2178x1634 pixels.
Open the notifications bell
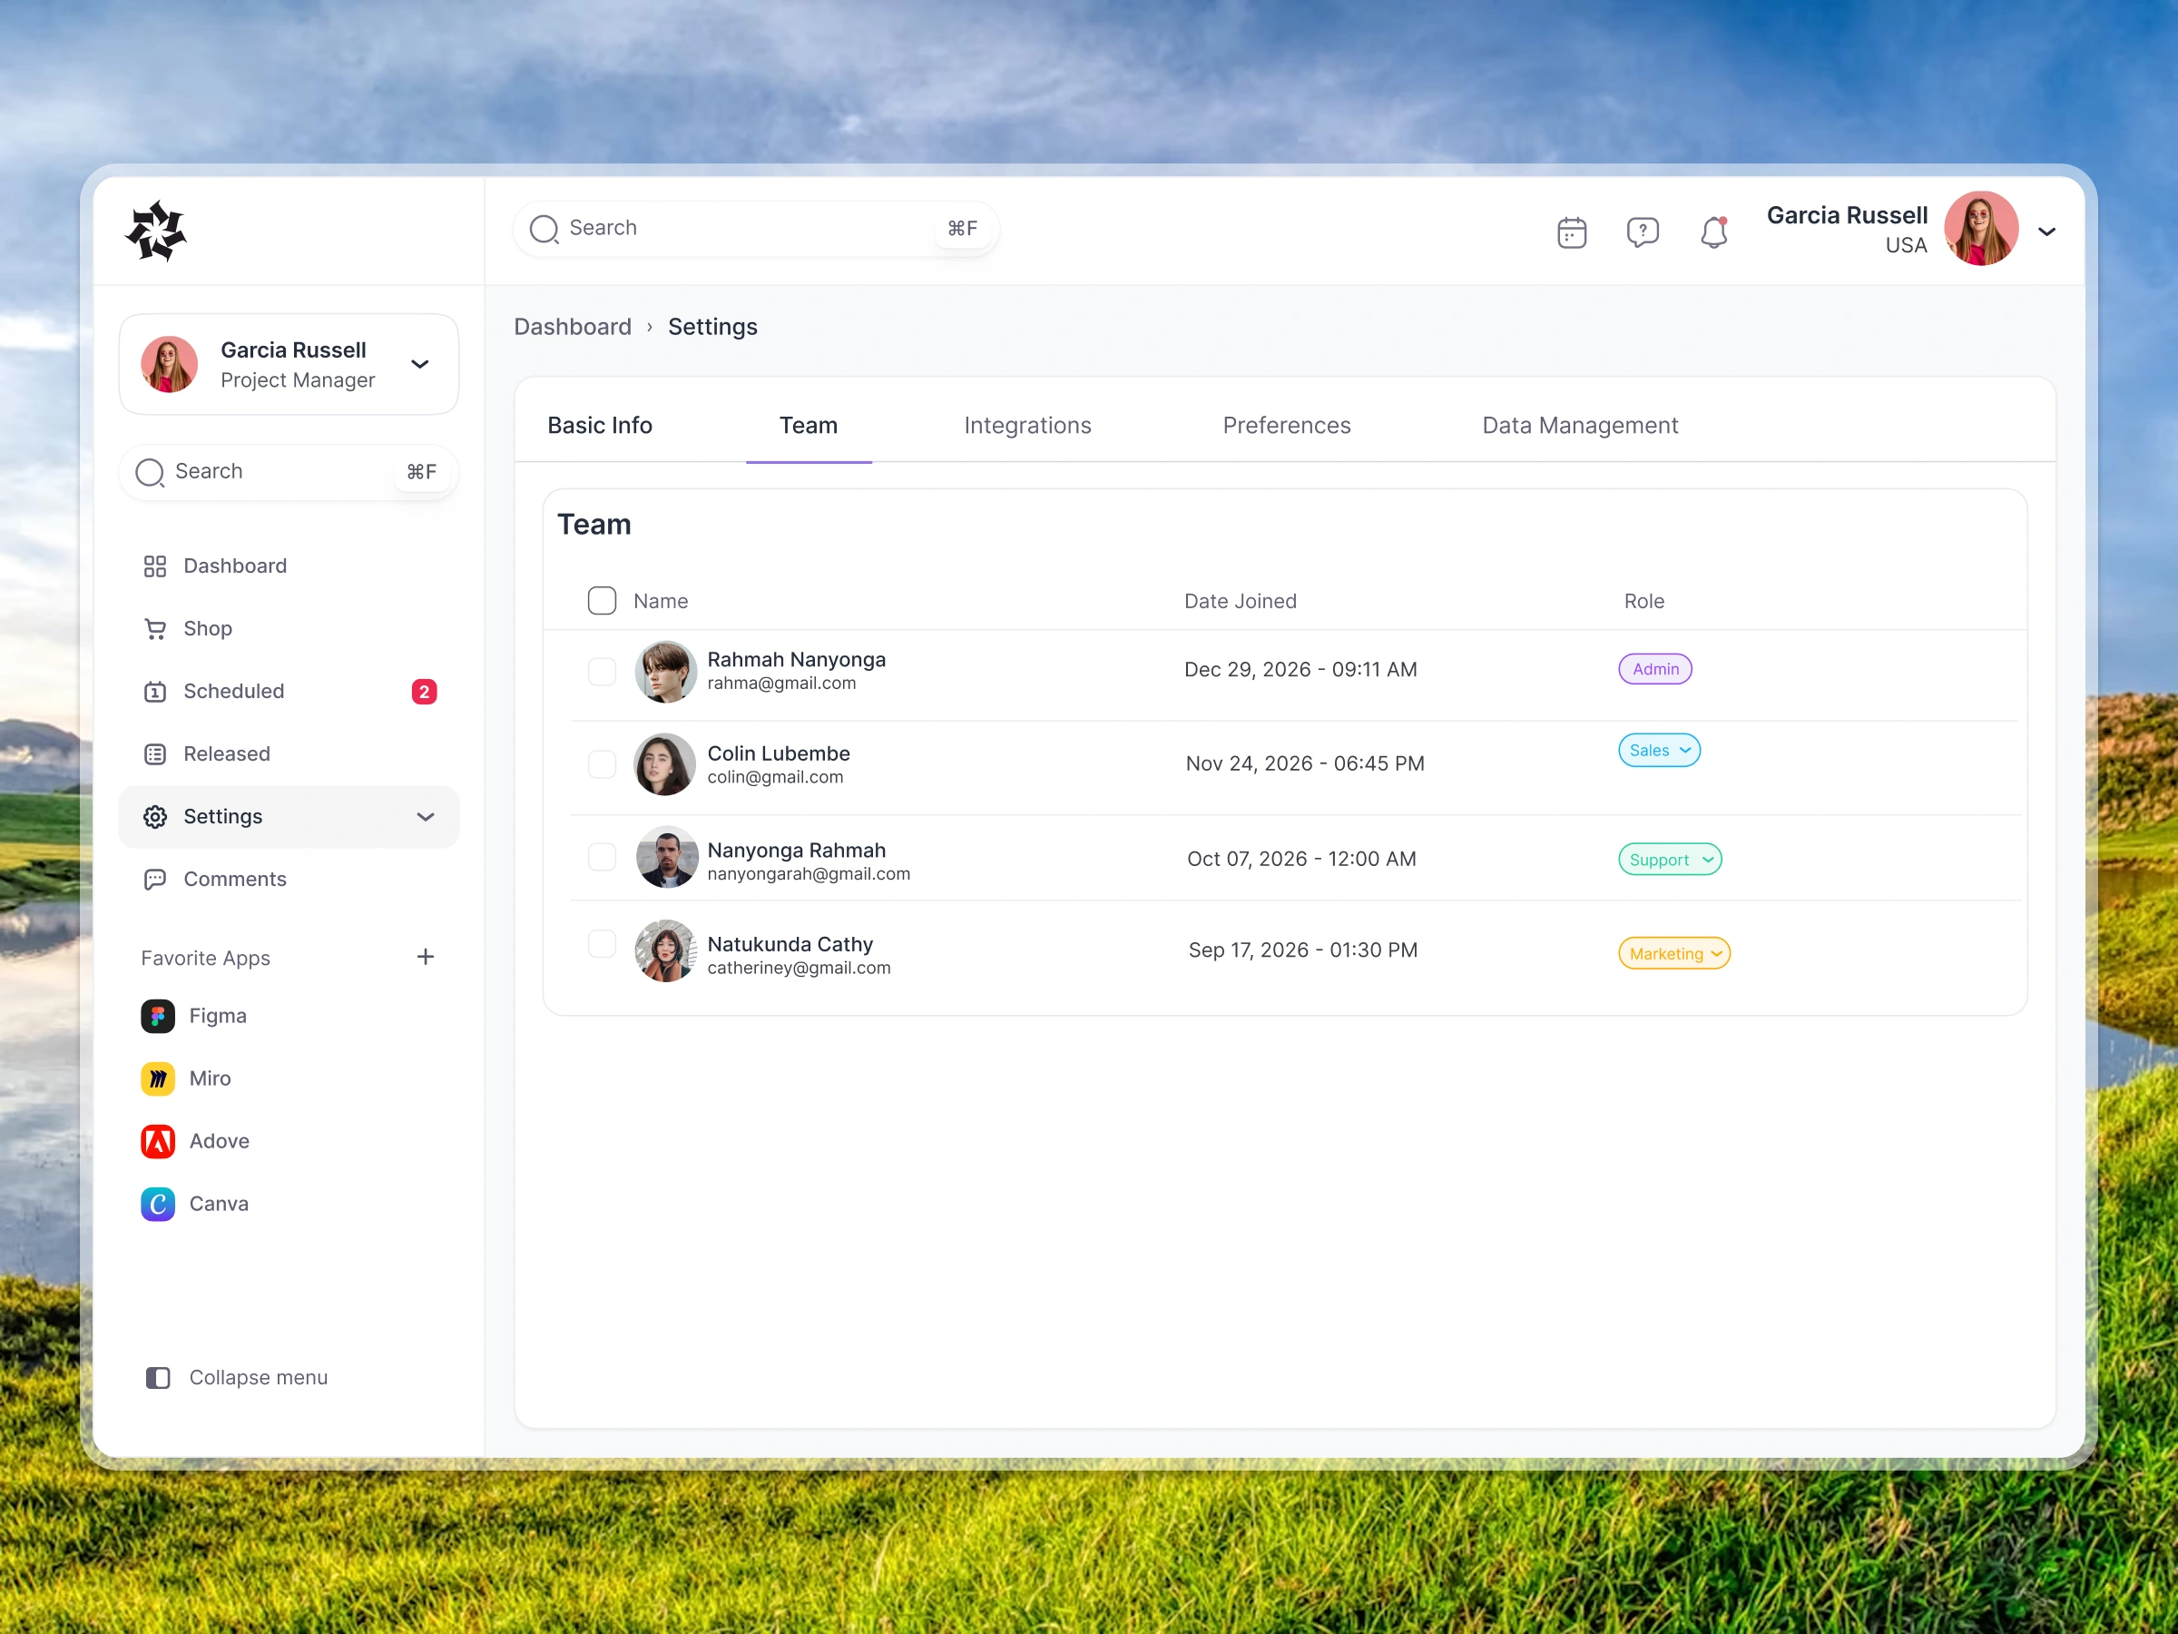1713,232
